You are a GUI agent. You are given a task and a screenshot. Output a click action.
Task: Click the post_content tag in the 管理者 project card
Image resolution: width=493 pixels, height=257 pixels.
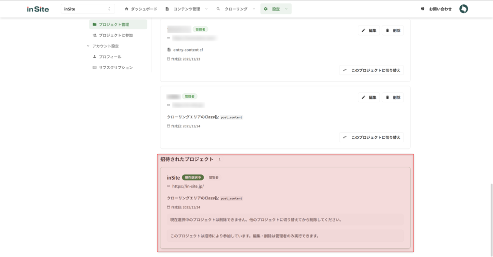tap(232, 117)
